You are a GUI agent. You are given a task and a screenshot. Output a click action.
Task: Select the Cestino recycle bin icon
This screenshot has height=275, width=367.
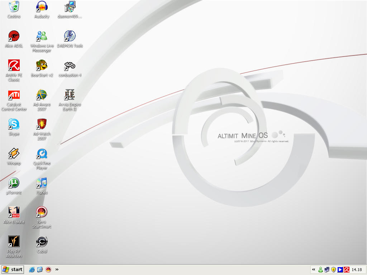click(x=14, y=7)
